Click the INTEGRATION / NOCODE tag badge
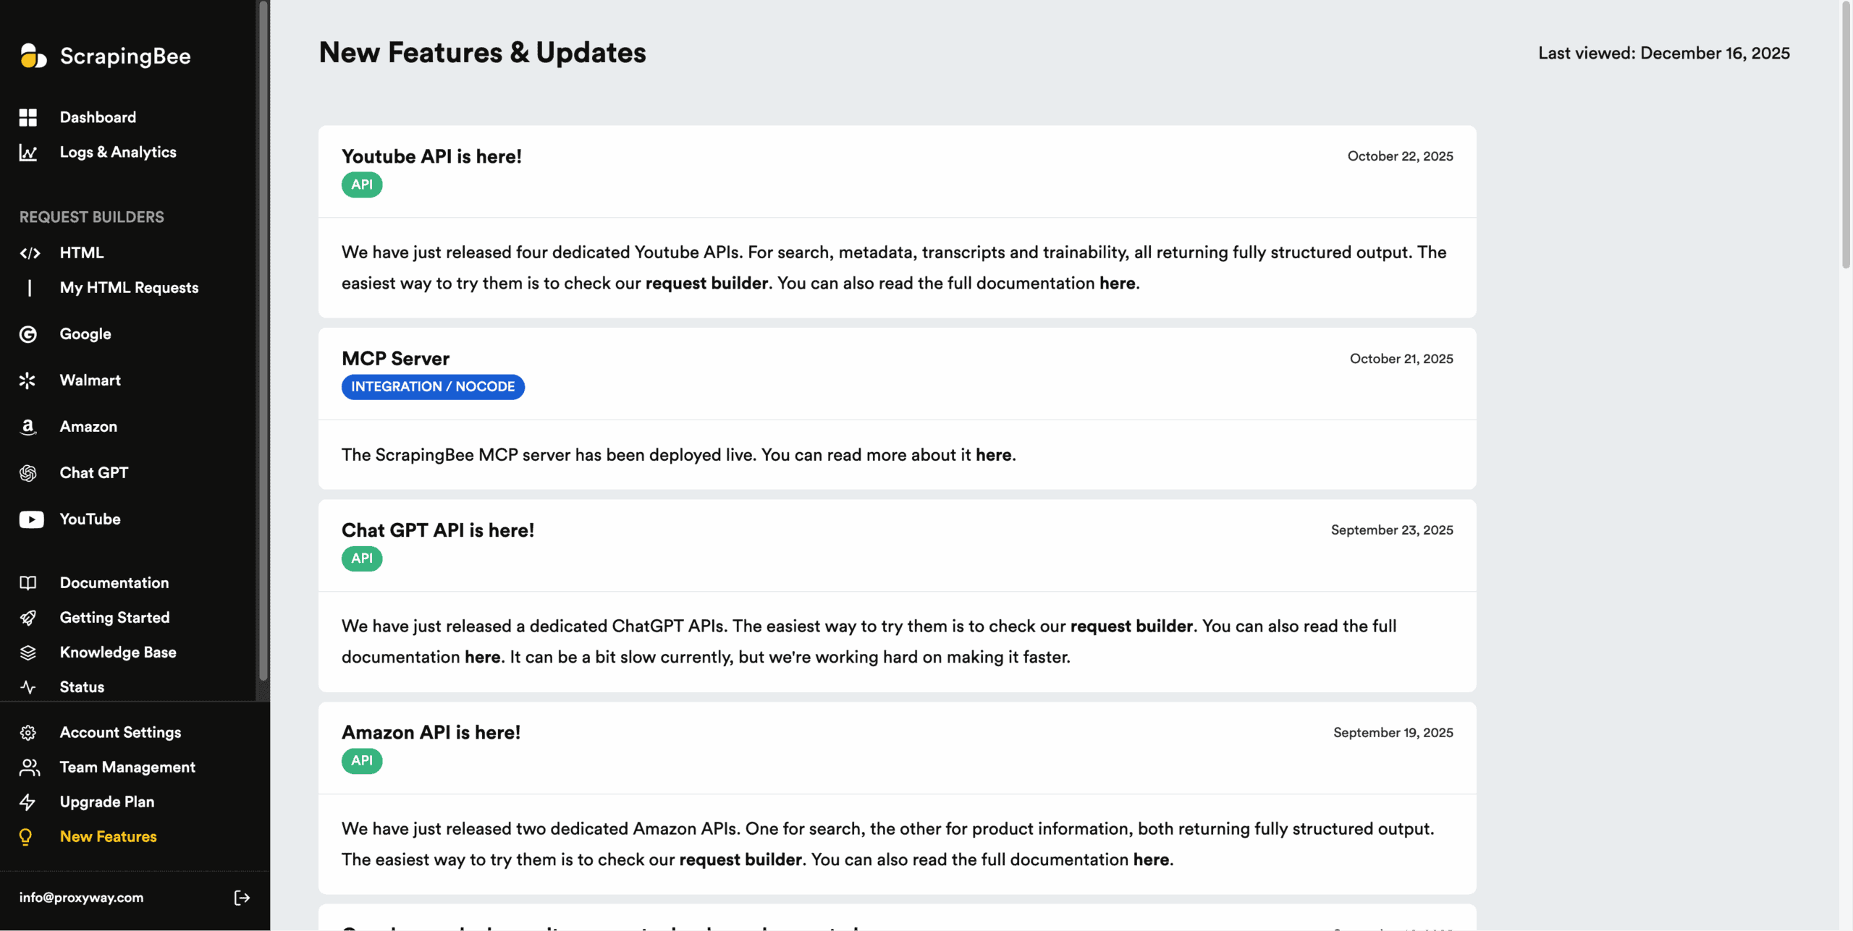The height and width of the screenshot is (931, 1853). click(433, 387)
